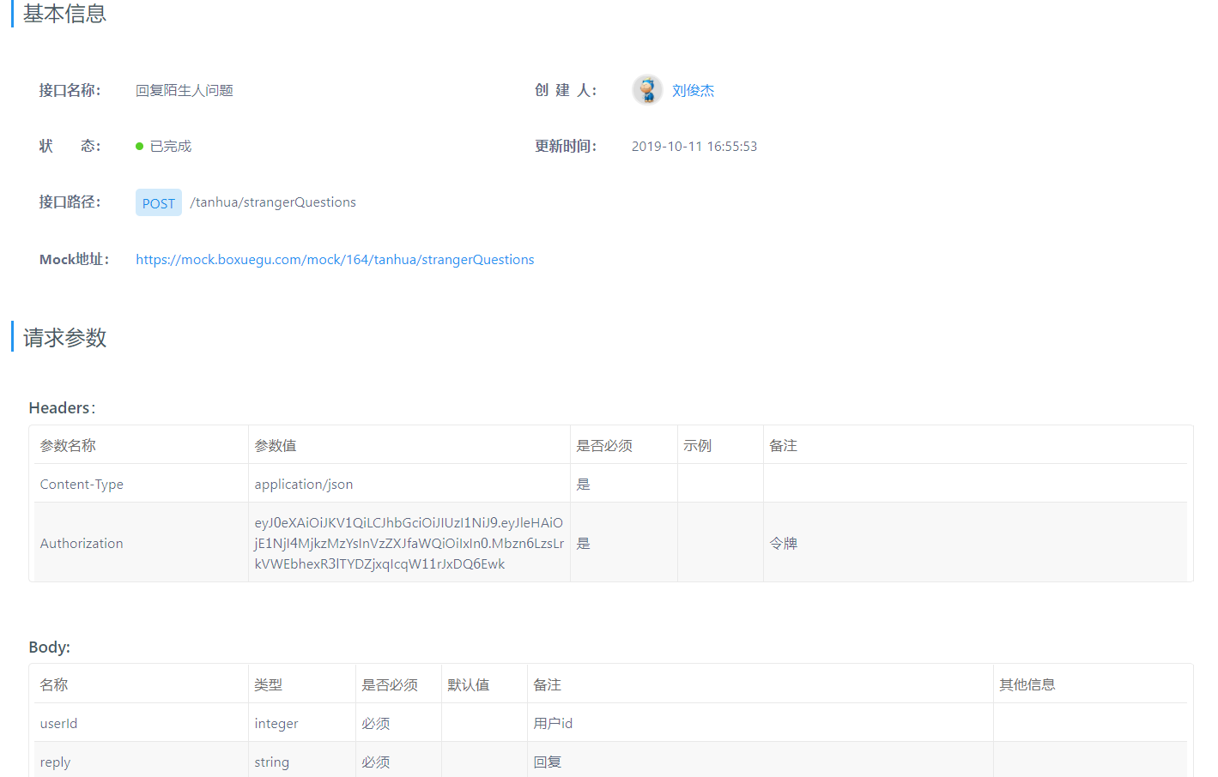The image size is (1218, 777).
Task: Open the Mock URL for strangerQuestions
Action: tap(335, 259)
